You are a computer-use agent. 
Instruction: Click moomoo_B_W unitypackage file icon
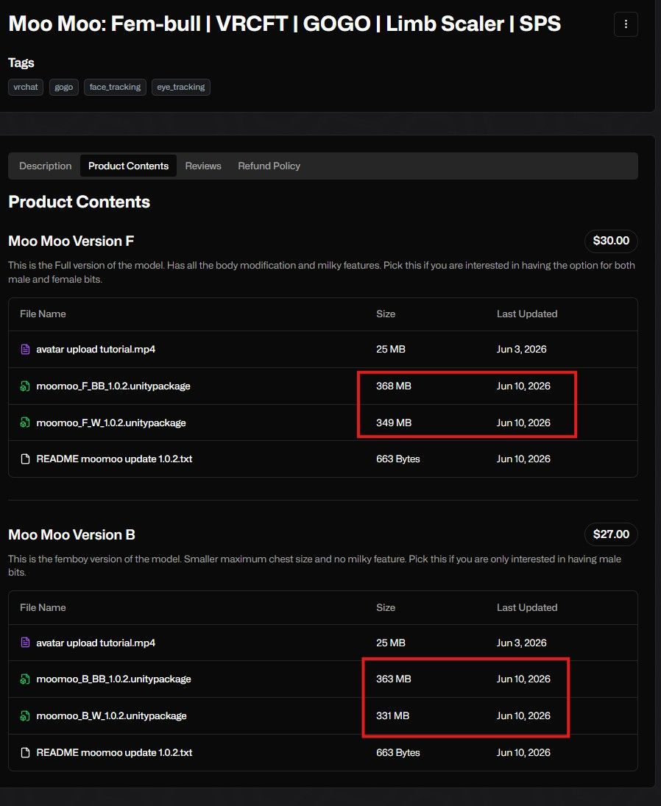point(25,715)
